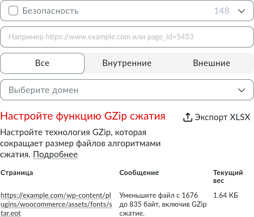Open the star.eot font file link
The width and height of the screenshot is (254, 217).
pos(56,204)
